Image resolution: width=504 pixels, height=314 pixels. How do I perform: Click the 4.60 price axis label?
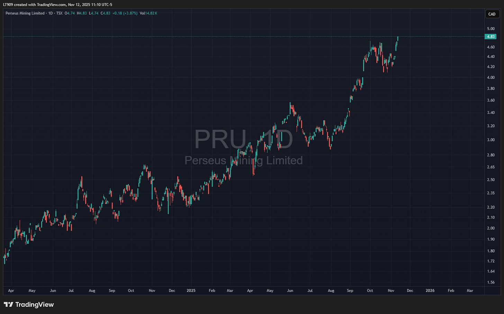click(491, 47)
